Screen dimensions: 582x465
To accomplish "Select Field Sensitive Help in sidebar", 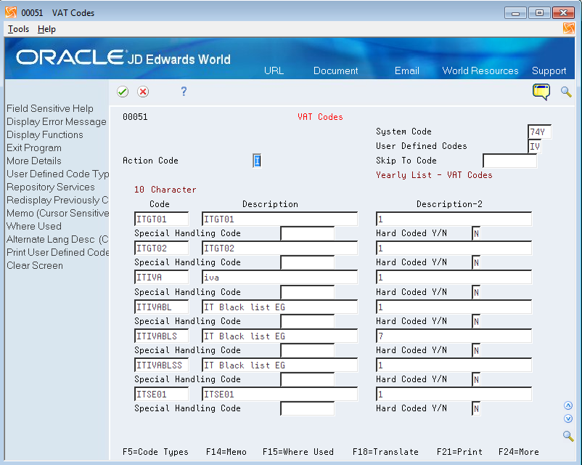I will coord(50,108).
